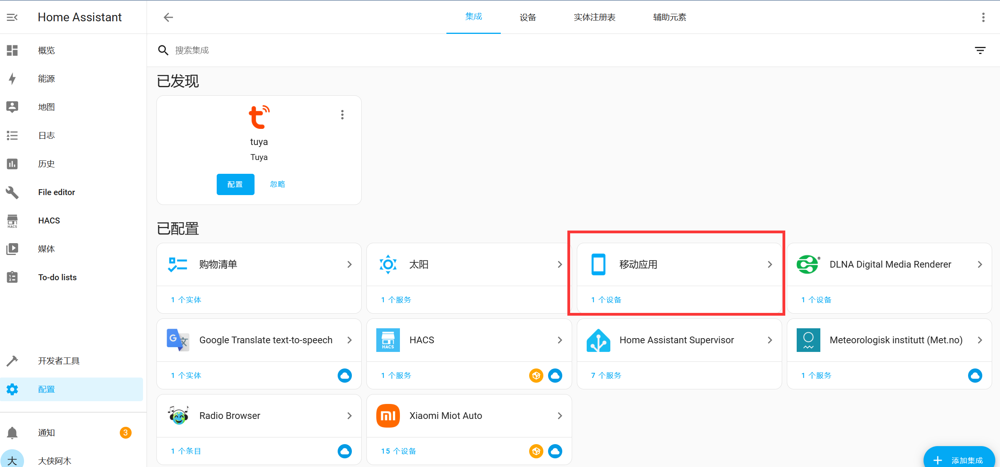Open 7 个服务 link on Supervisor card

[606, 376]
